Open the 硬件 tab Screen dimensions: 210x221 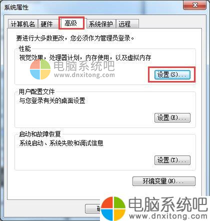click(48, 24)
